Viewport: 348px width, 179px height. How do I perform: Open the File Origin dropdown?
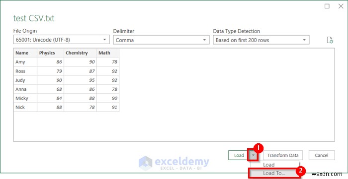point(61,40)
